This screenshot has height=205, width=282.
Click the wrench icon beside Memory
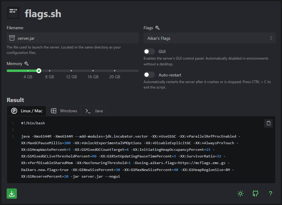click(x=26, y=64)
